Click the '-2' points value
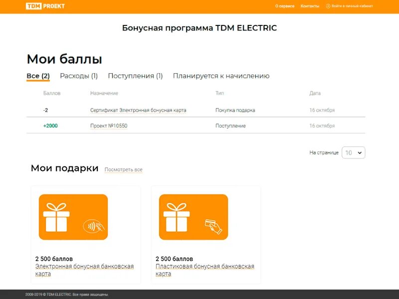 [45, 110]
